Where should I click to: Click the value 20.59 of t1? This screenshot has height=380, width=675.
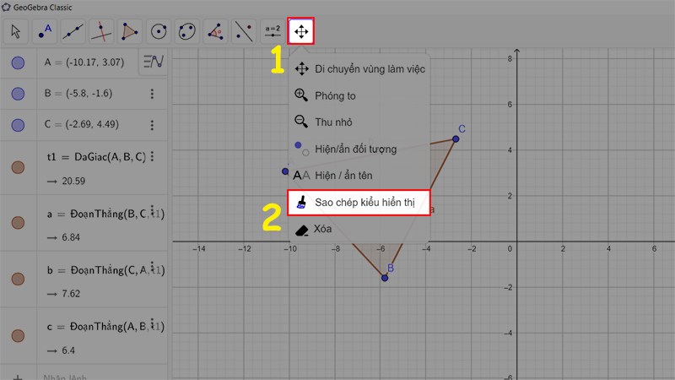click(x=73, y=181)
